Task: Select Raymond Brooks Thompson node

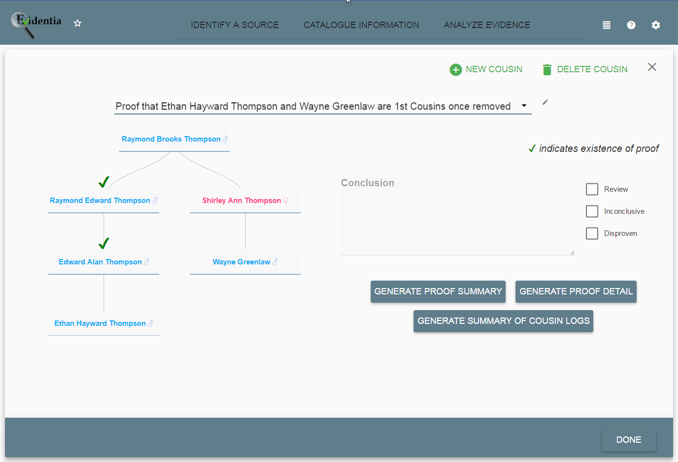Action: coord(174,139)
